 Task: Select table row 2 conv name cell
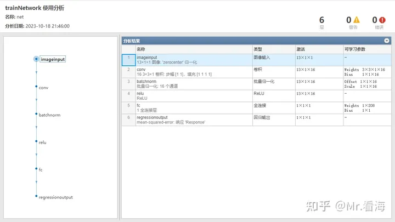(194, 72)
